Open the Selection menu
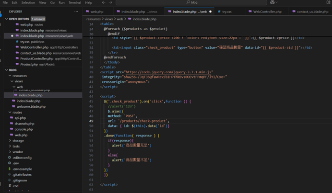The image size is (332, 193). tap(28, 2)
